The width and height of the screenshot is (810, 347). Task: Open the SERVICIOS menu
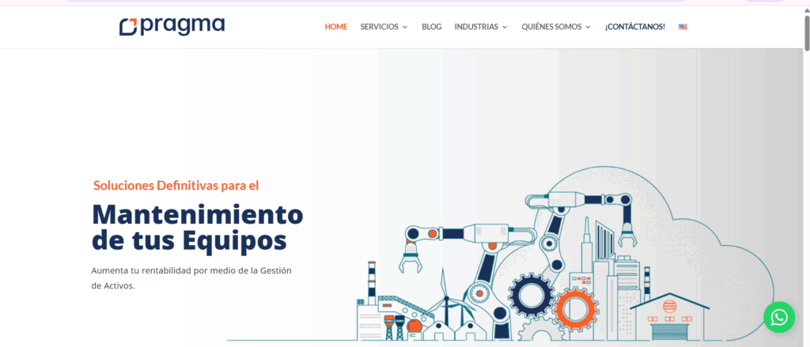pyautogui.click(x=379, y=27)
